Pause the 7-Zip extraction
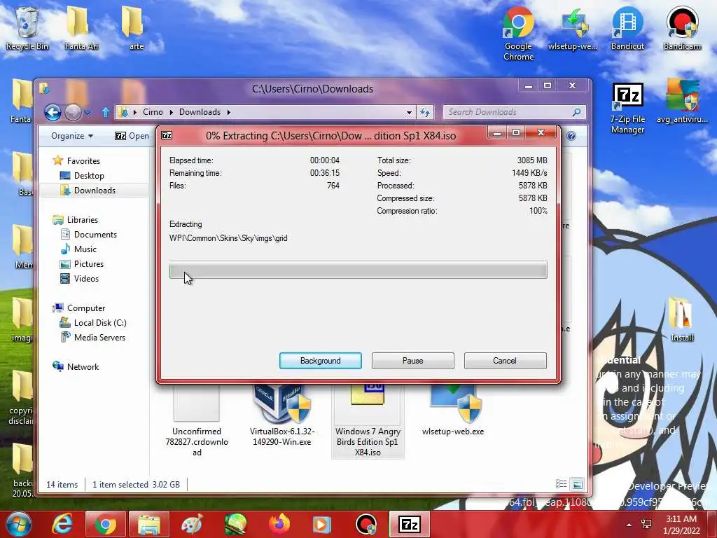Viewport: 717px width, 538px height. (412, 361)
